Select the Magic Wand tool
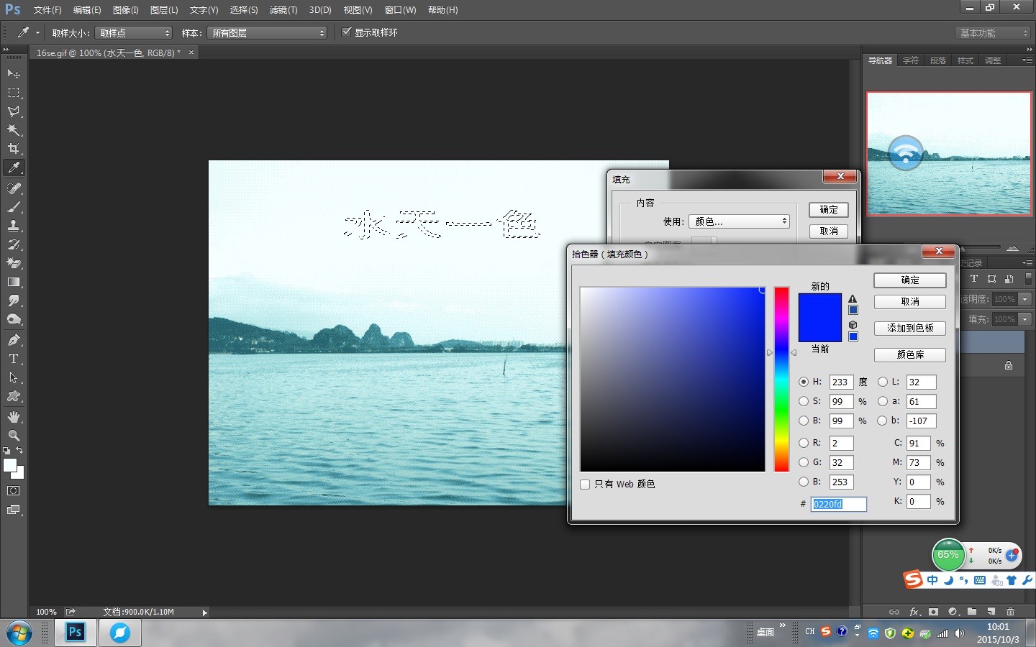1036x647 pixels. coord(14,130)
